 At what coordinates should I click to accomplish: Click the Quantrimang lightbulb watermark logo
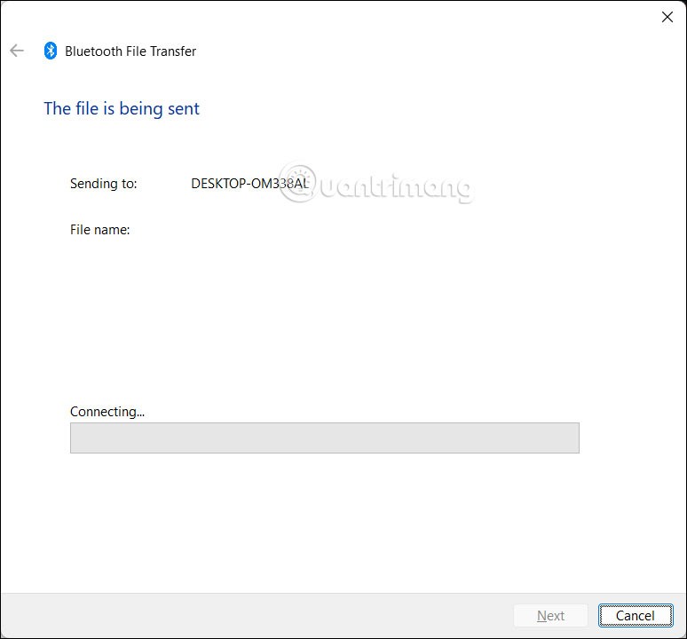pyautogui.click(x=298, y=185)
